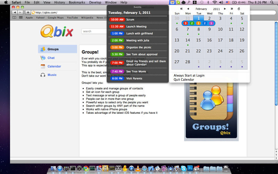278x174 pixels.
Task: Click the 11:30 AM Launch Meeting event
Action: 138,26
